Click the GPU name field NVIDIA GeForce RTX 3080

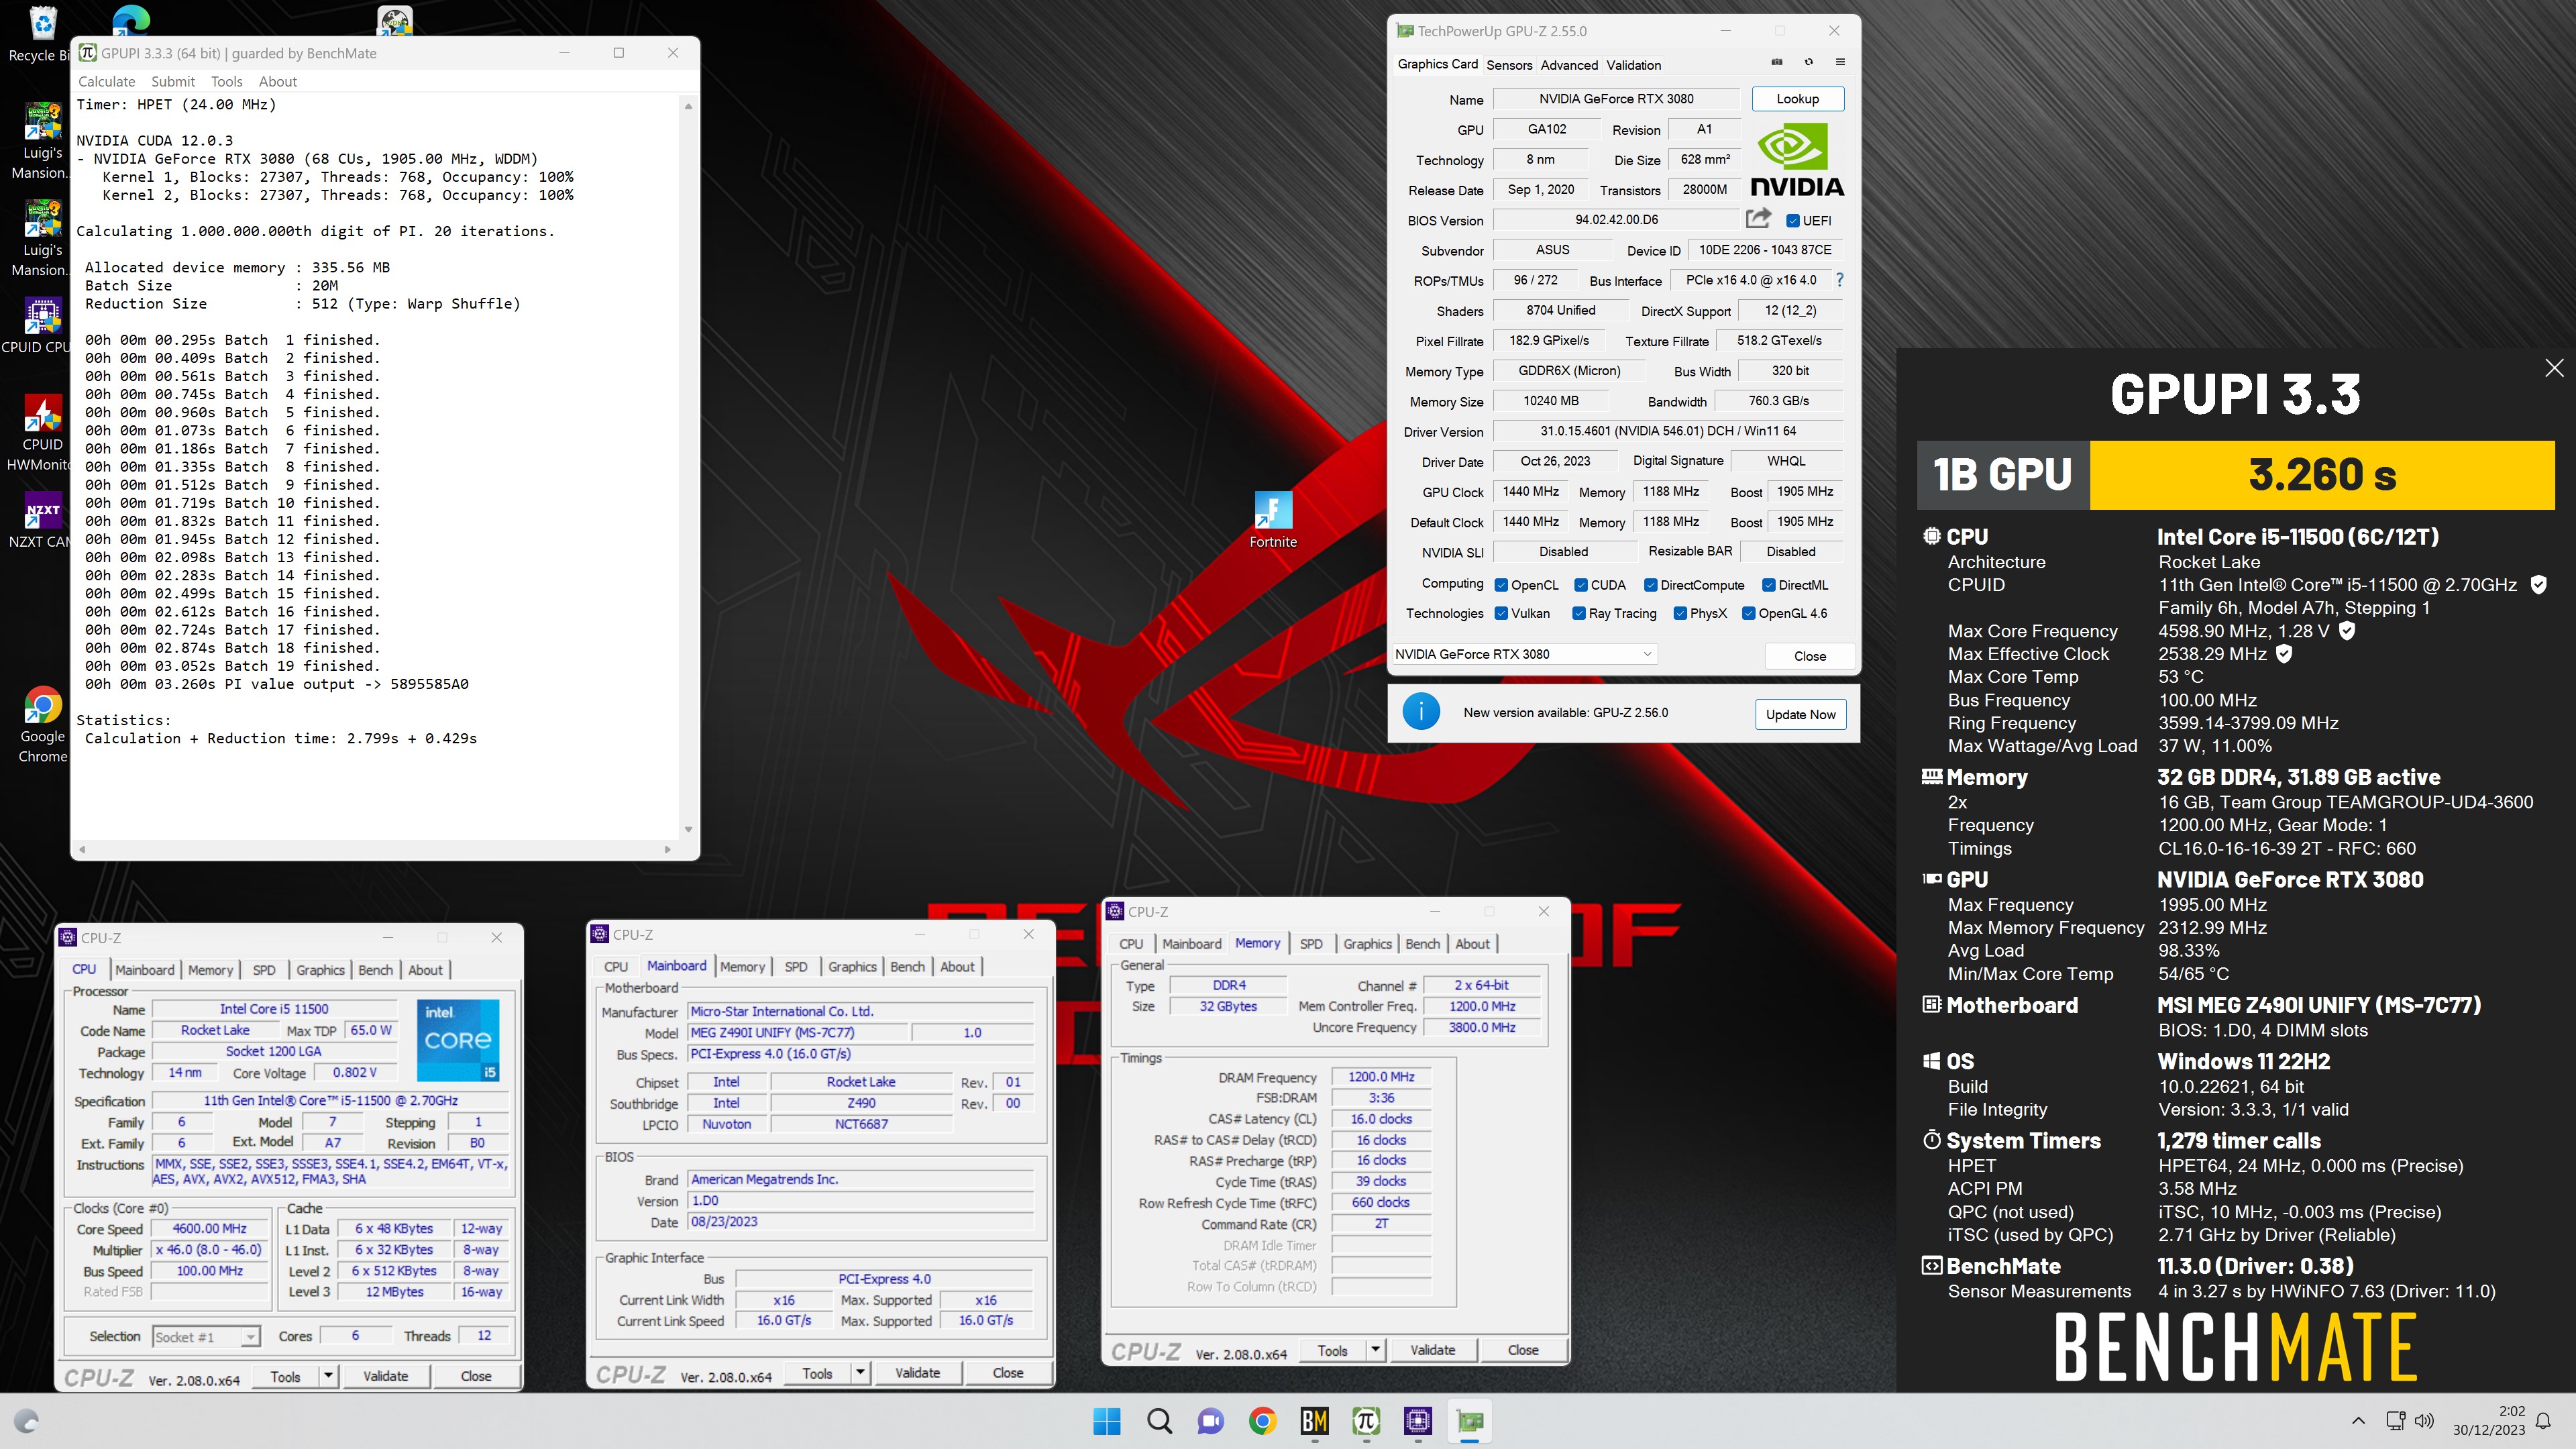coord(1616,99)
